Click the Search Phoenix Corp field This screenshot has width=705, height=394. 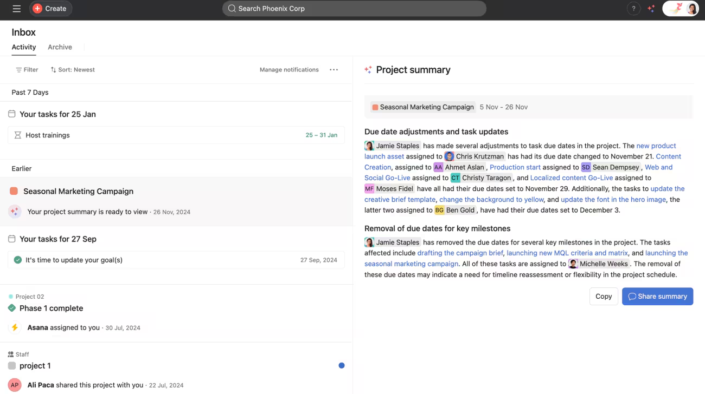(x=354, y=9)
